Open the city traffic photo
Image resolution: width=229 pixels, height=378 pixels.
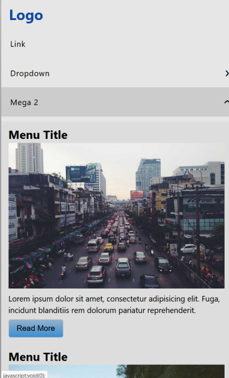pos(117,215)
